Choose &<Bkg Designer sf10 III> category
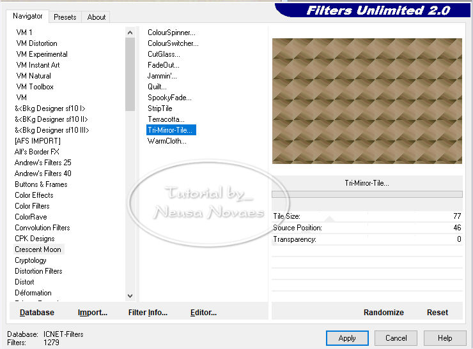The image size is (473, 349). [52, 130]
